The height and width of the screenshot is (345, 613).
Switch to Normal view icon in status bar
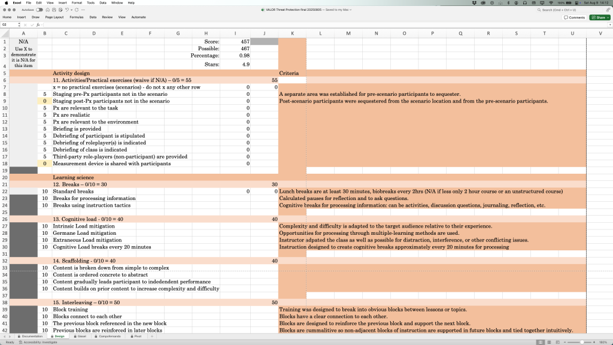tap(541, 342)
